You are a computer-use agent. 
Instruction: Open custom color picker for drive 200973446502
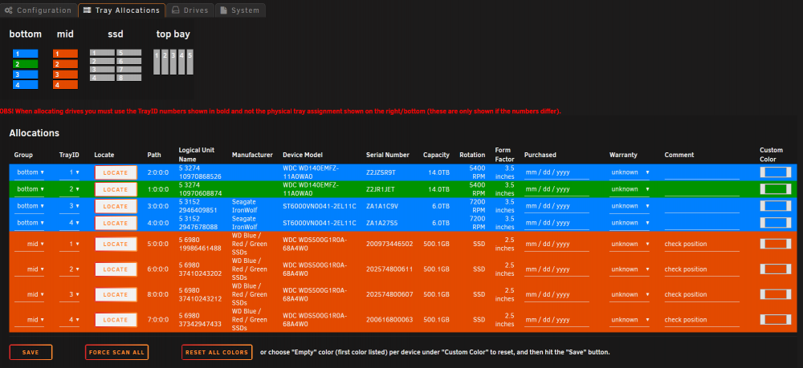point(776,244)
